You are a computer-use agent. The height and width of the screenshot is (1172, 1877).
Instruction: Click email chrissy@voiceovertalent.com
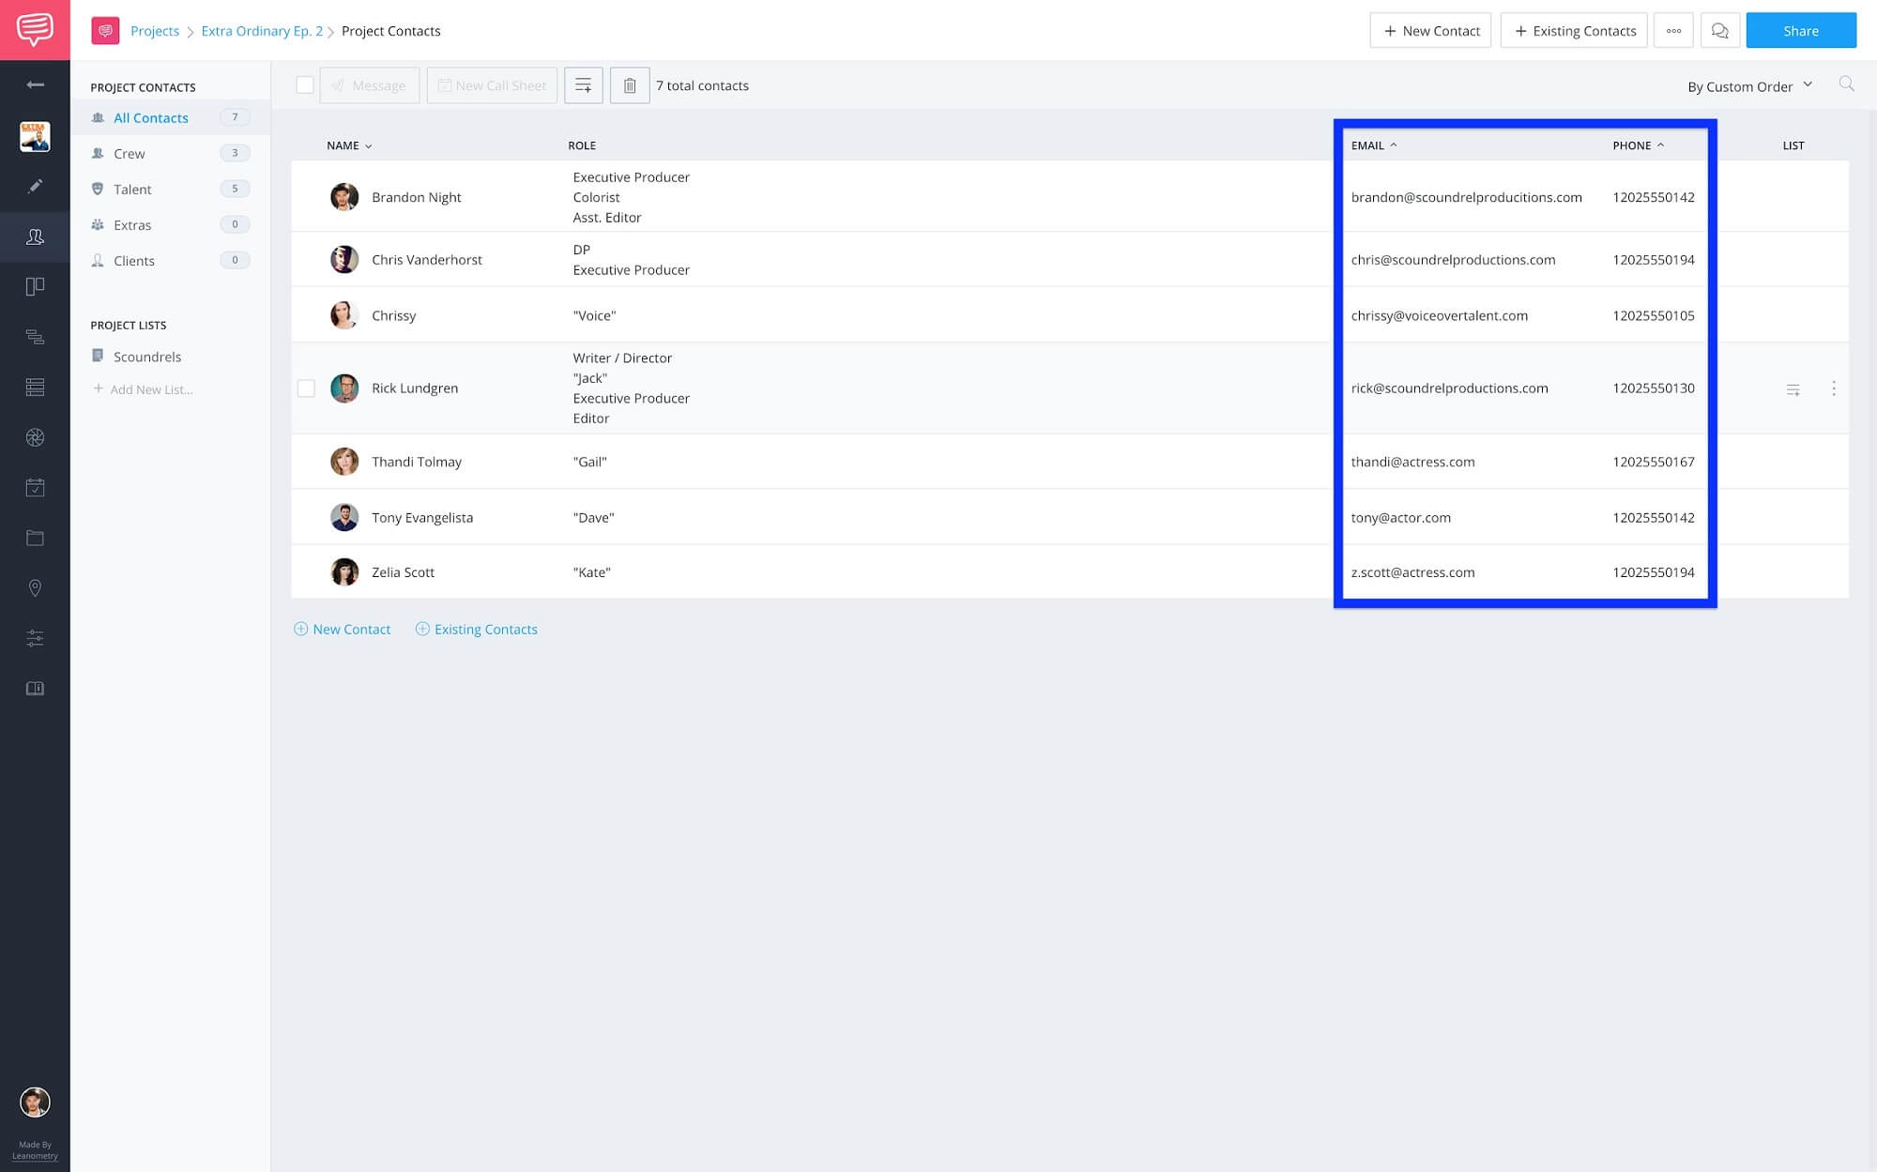1440,315
